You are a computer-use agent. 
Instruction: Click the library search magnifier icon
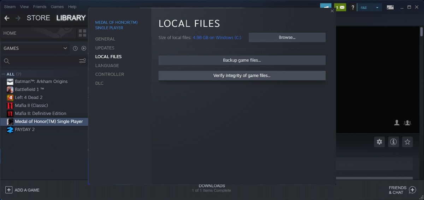(7, 61)
